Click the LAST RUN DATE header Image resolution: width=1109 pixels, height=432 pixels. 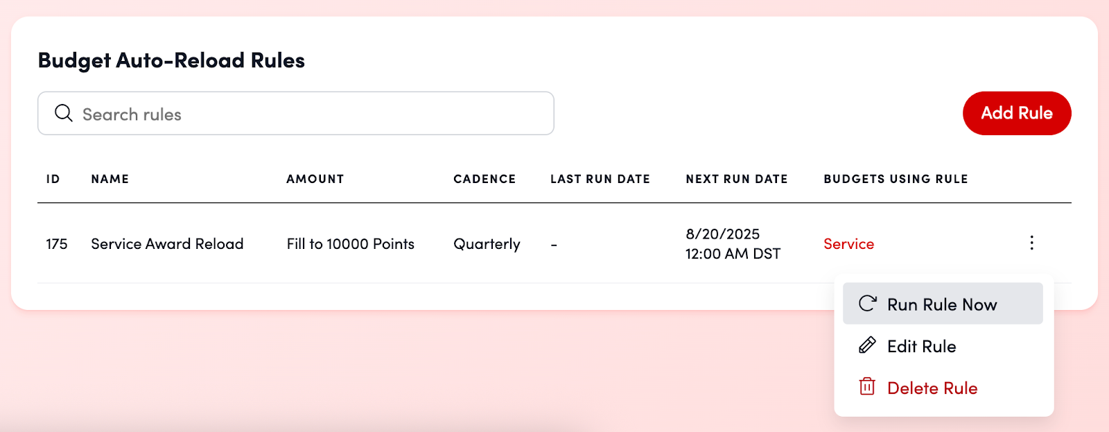(x=600, y=179)
